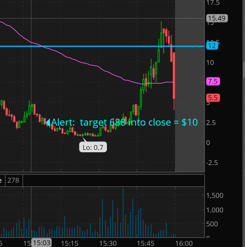Click the 10 price axis label

210,63
